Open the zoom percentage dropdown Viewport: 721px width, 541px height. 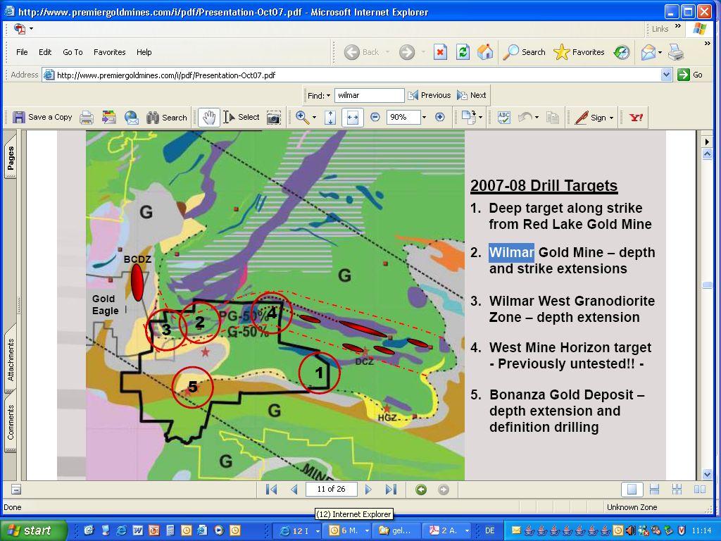(424, 118)
